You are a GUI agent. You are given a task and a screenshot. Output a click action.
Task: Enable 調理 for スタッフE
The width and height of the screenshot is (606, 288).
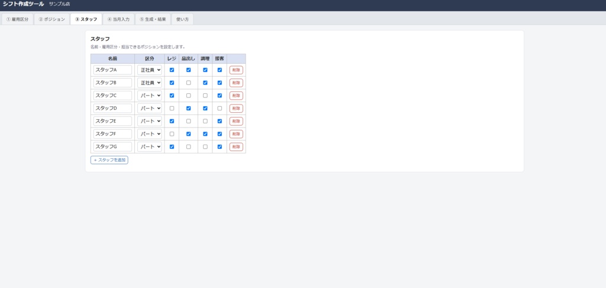pyautogui.click(x=205, y=121)
